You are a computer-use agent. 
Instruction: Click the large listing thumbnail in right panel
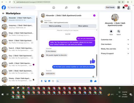(x=115, y=17)
